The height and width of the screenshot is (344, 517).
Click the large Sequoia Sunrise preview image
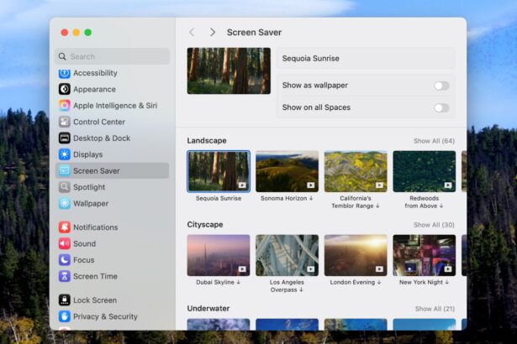[229, 70]
